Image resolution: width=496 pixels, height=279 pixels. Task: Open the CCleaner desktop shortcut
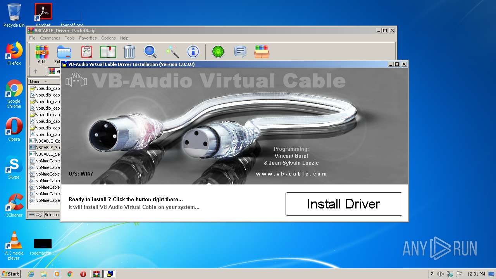tap(14, 205)
